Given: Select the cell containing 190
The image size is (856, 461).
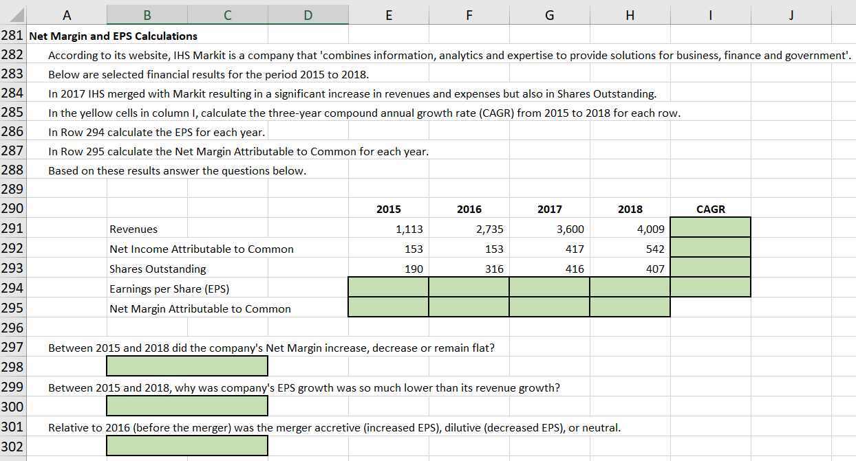Looking at the screenshot, I should click(388, 268).
